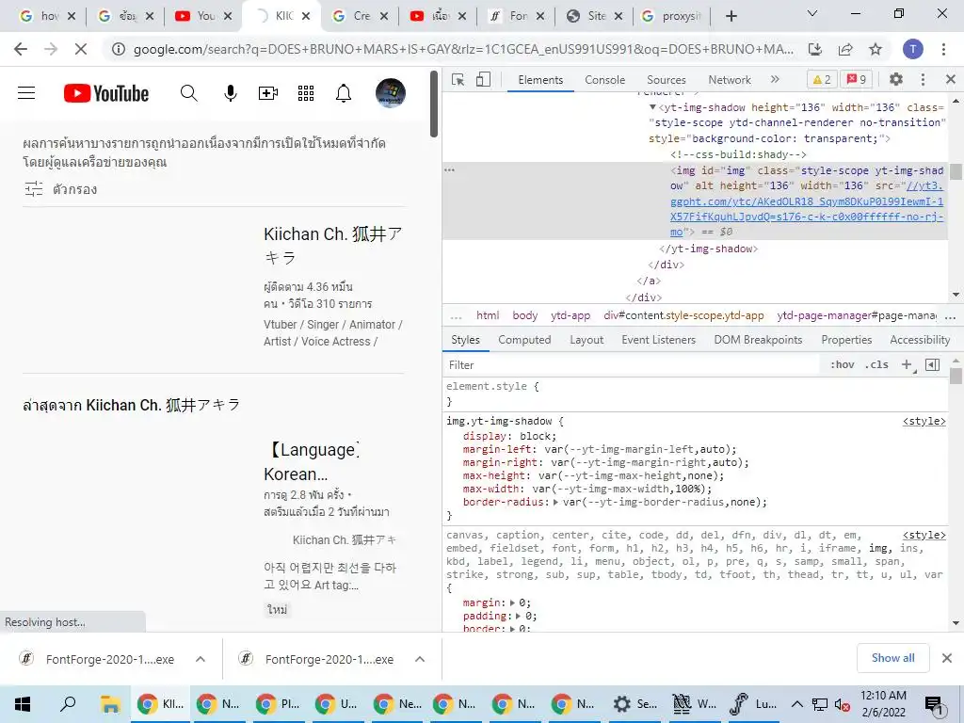The height and width of the screenshot is (723, 964).
Task: Open the DOM Breakpoints tab
Action: click(x=758, y=340)
